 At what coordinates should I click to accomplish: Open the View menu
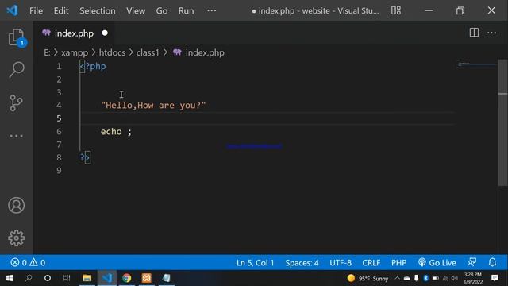click(136, 10)
